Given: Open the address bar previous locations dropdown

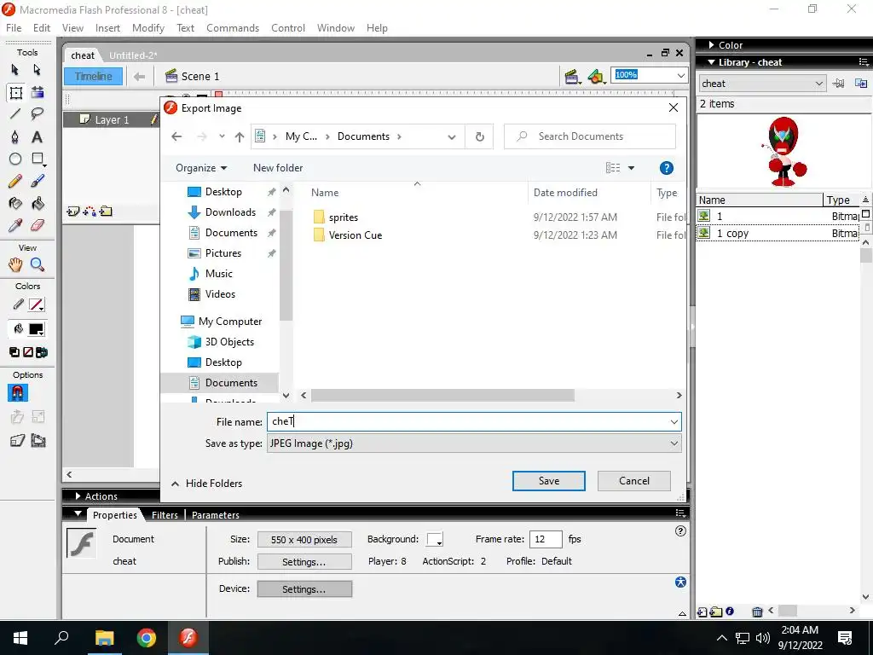Looking at the screenshot, I should point(452,137).
